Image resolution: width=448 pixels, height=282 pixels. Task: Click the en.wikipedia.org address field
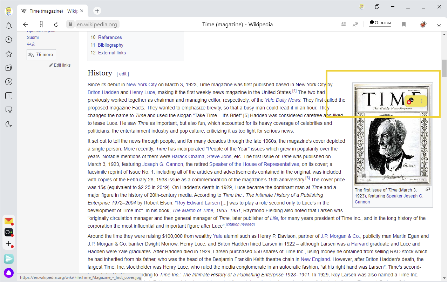tap(97, 25)
